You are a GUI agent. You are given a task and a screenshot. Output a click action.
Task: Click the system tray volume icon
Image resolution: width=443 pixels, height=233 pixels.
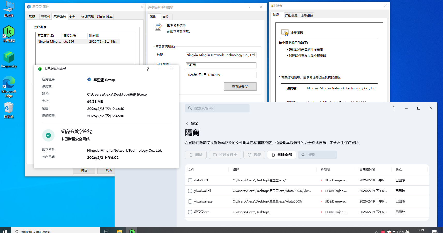pos(401,231)
